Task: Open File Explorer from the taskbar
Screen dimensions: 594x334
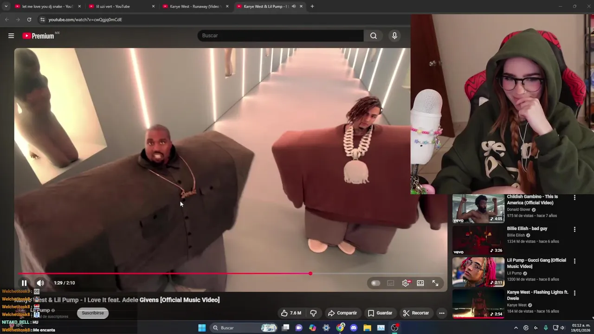Action: click(367, 328)
